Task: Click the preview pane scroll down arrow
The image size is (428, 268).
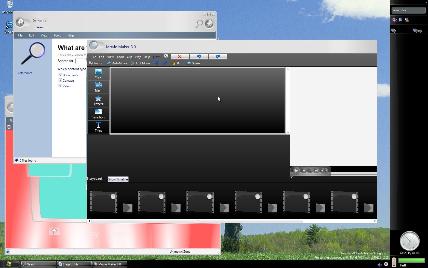Action: tap(288, 132)
